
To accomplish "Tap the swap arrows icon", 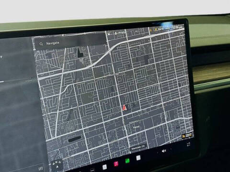I will [x=188, y=144].
